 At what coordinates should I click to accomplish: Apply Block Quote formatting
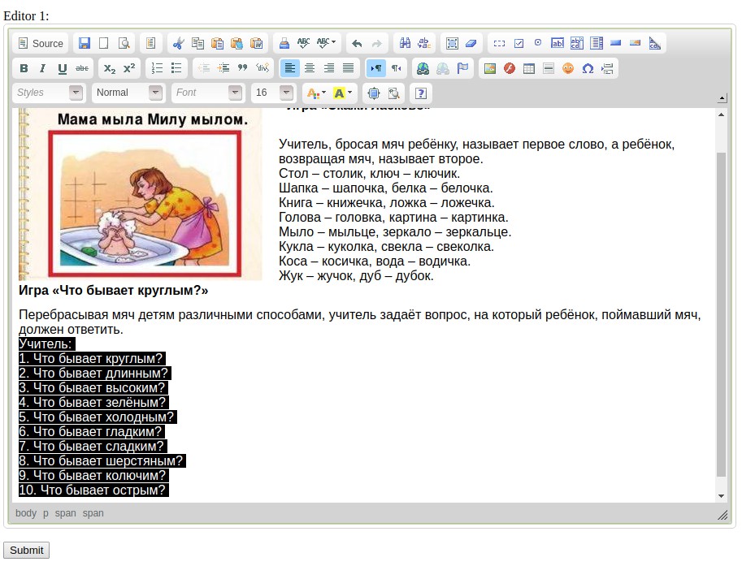(243, 68)
